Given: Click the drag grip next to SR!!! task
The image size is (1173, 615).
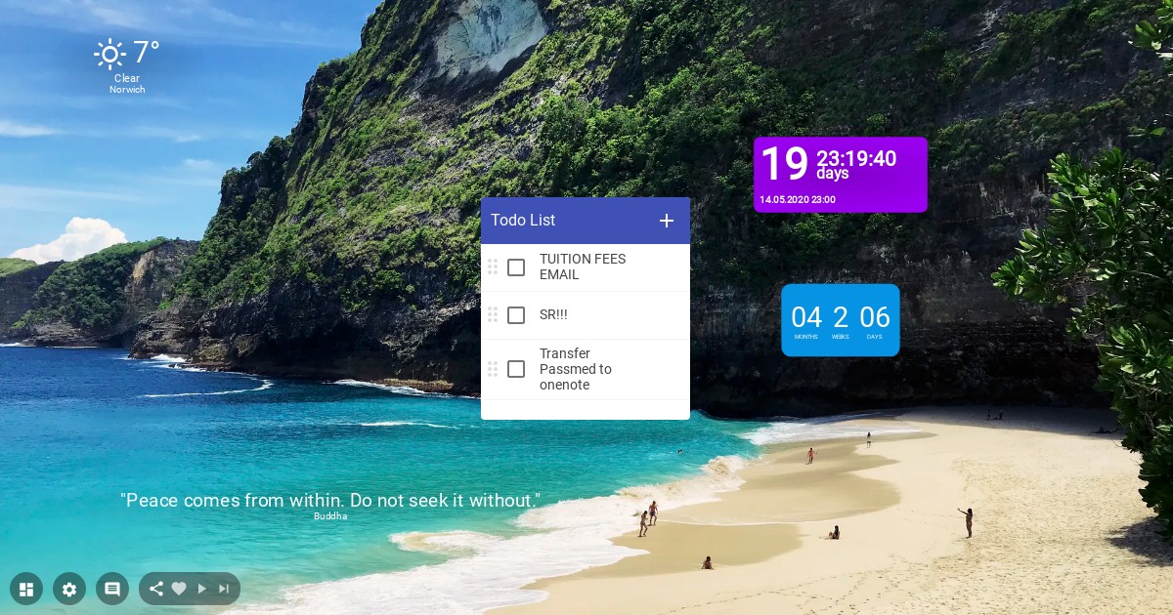Looking at the screenshot, I should (493, 314).
